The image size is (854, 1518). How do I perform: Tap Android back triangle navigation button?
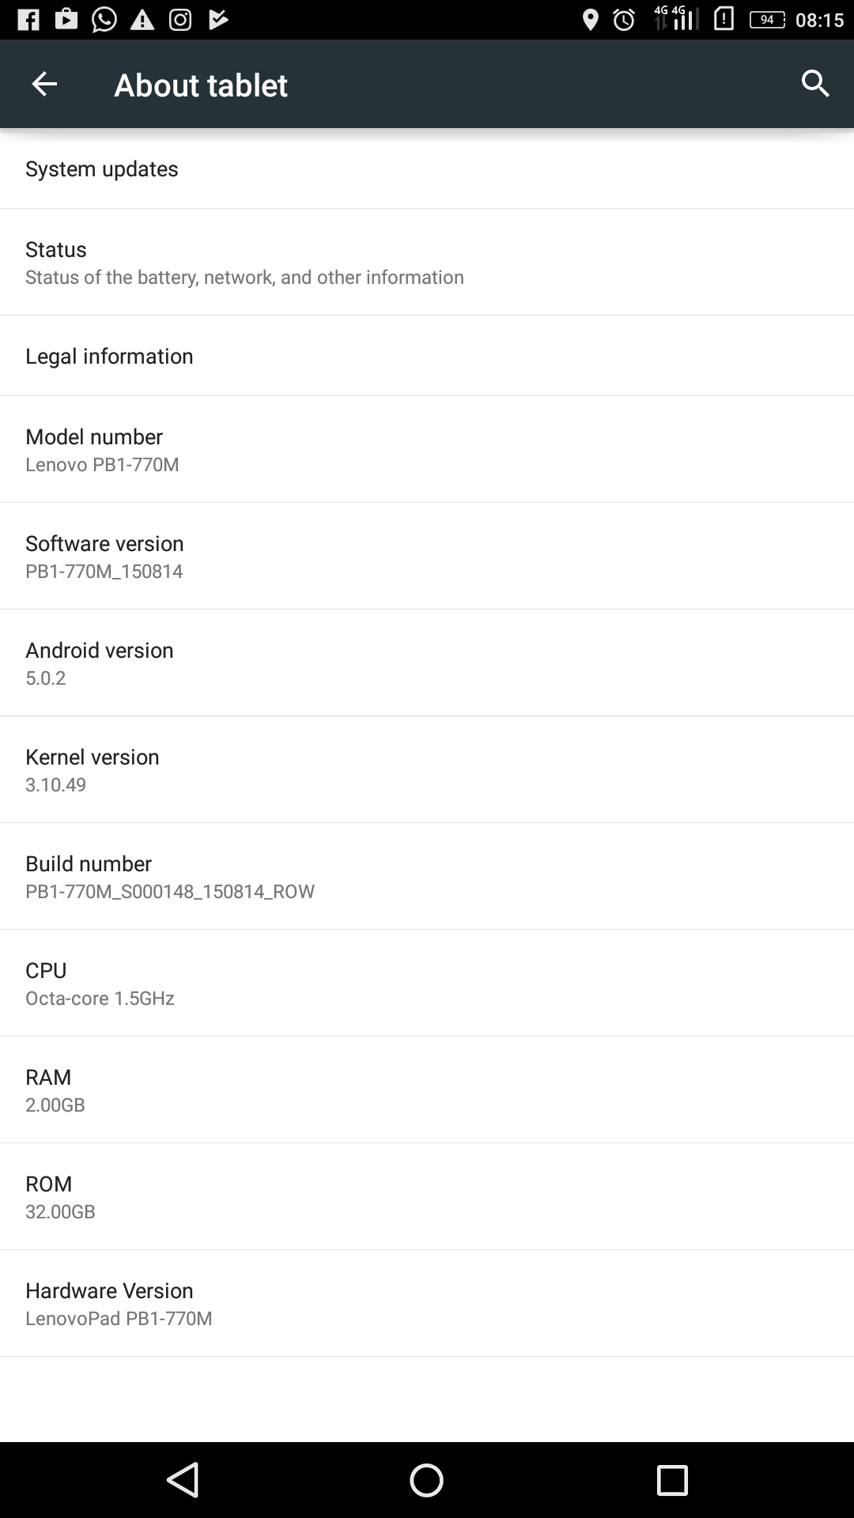point(183,1480)
